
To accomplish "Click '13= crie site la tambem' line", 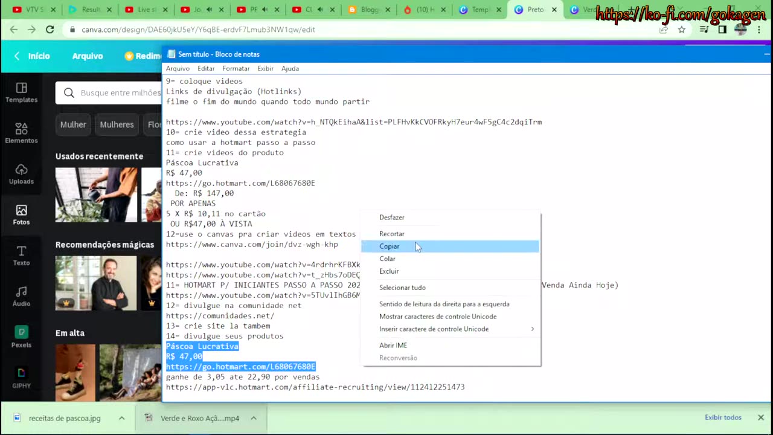I will [218, 326].
